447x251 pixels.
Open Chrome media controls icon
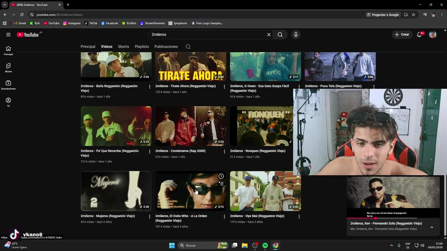click(425, 15)
